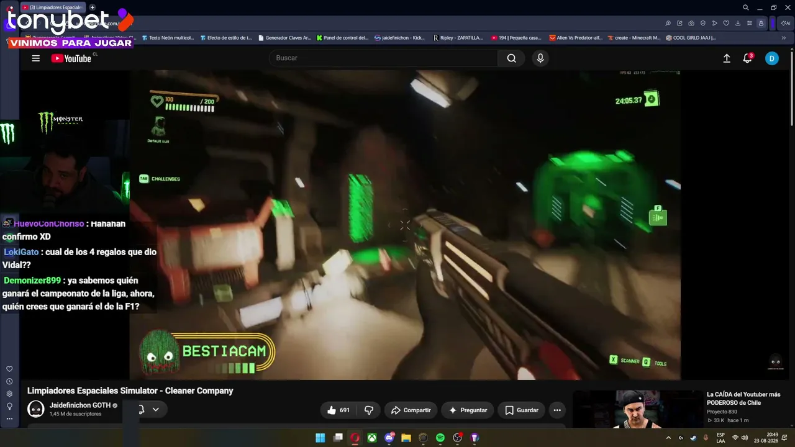Open more actions menu beside Guardar
Screen dimensions: 795x447
click(557, 410)
